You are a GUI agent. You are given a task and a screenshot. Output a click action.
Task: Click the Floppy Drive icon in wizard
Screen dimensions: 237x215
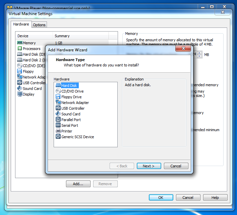coord(58,97)
